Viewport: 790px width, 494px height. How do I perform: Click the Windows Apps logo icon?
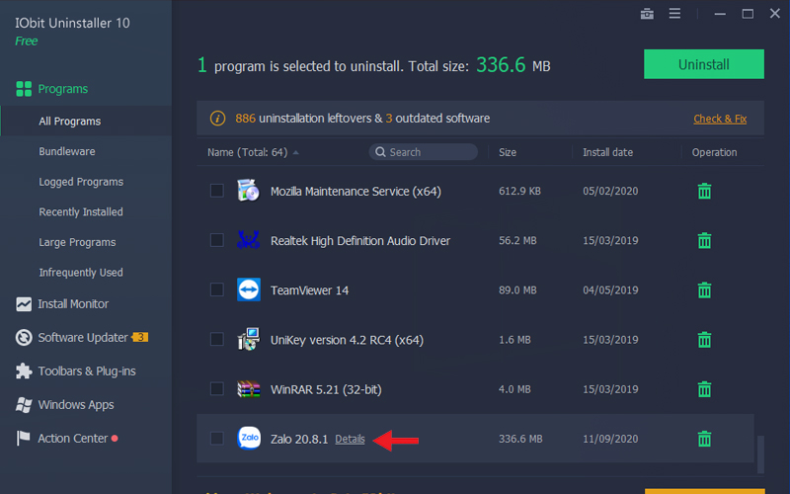[x=24, y=405]
